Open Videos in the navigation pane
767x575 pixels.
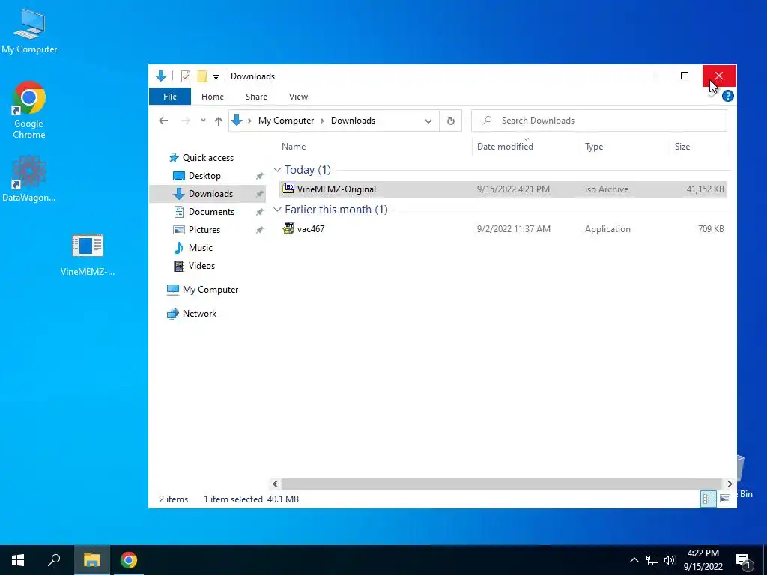pyautogui.click(x=194, y=266)
